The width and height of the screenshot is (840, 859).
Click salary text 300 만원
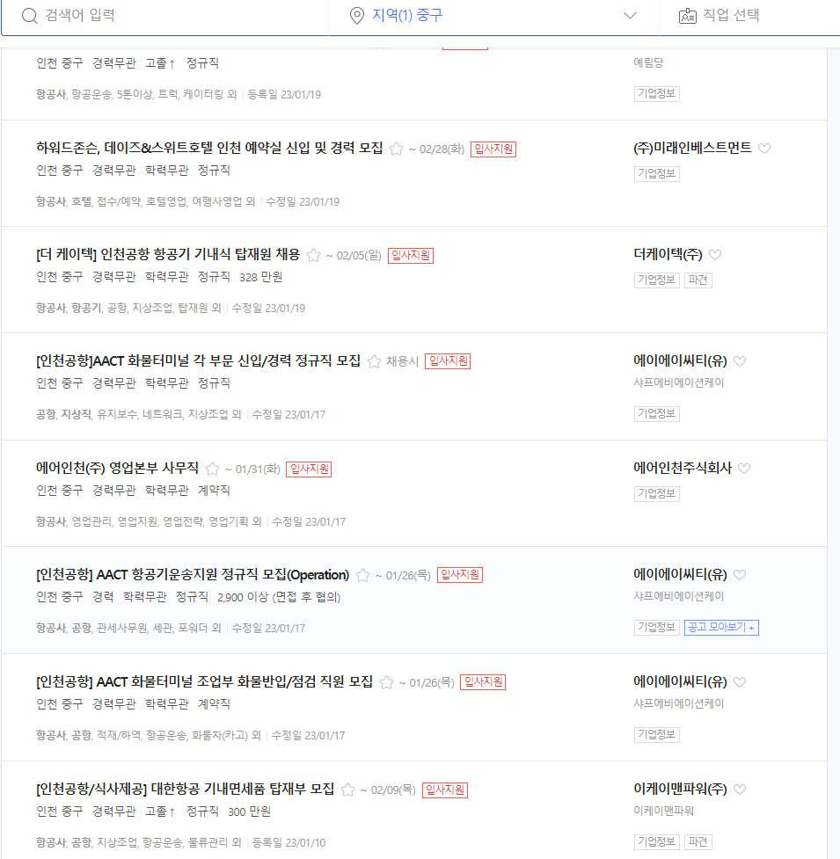coord(249,812)
